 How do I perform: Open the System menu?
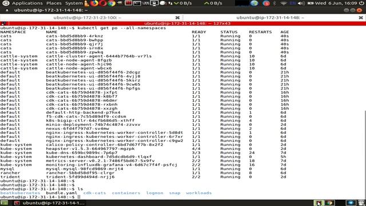[74, 3]
